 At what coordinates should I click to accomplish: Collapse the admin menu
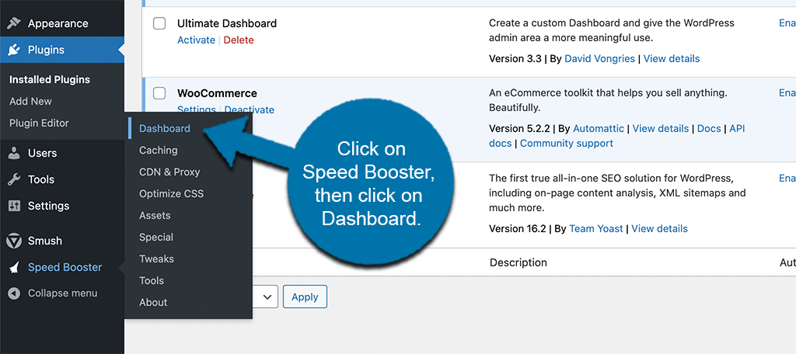pyautogui.click(x=62, y=293)
